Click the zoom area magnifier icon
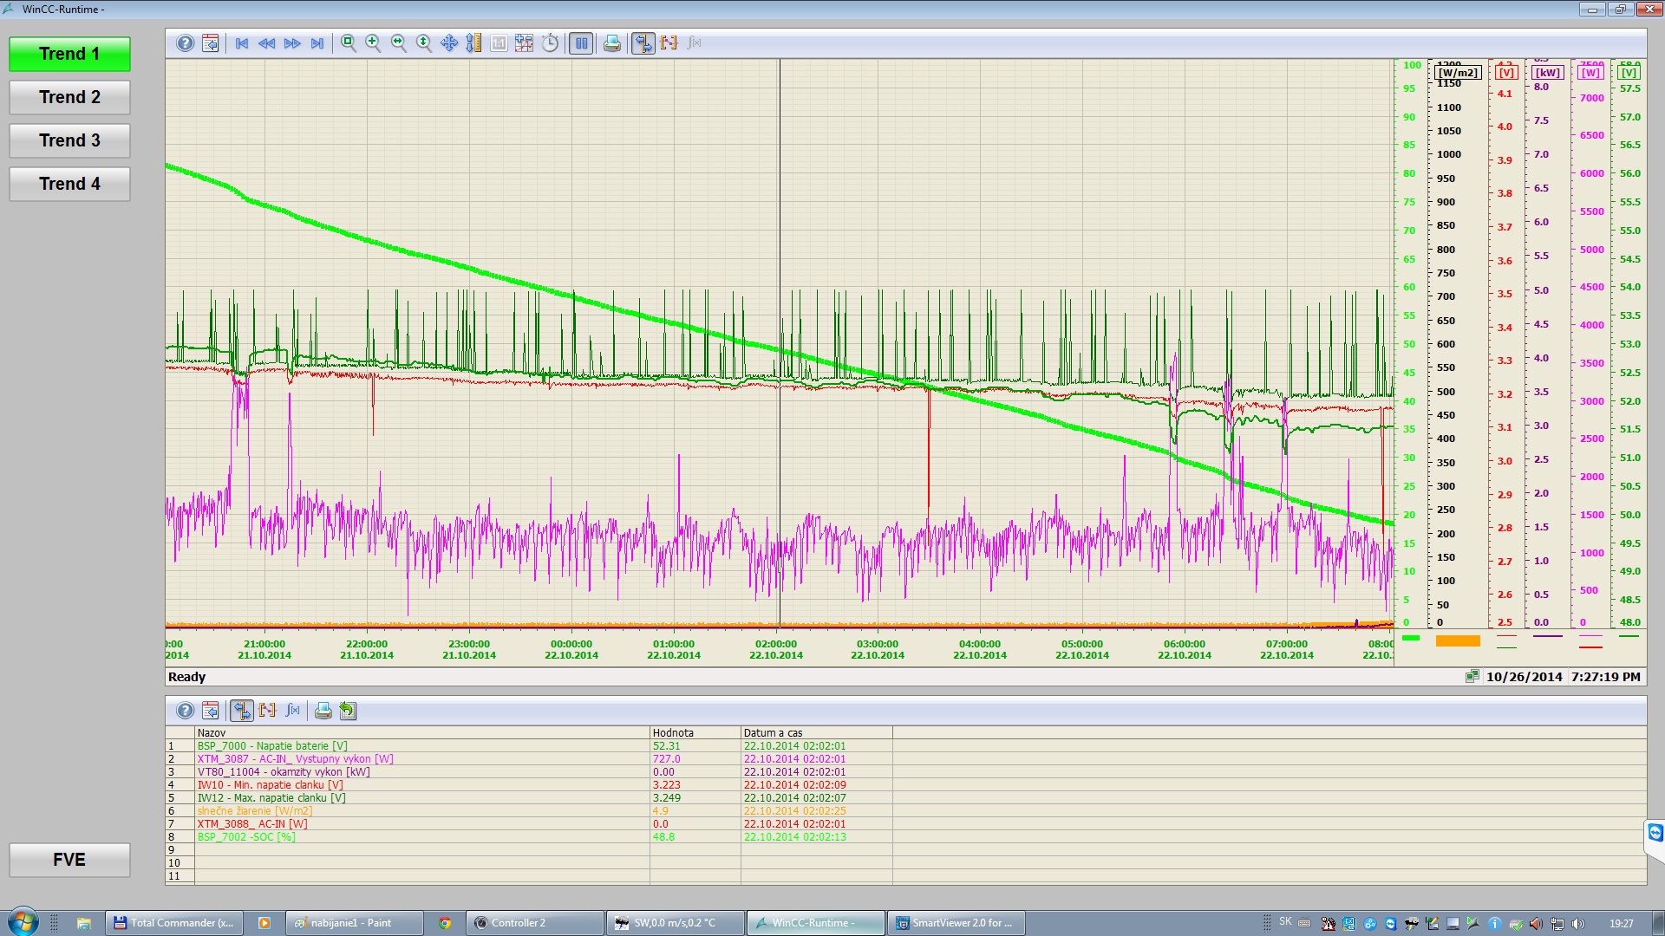This screenshot has height=936, width=1665. (x=348, y=43)
